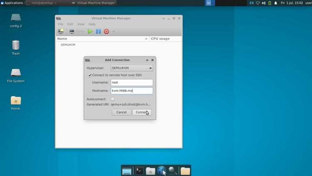Close the Add Connection dialog
The image size is (312, 176).
[x=152, y=60]
